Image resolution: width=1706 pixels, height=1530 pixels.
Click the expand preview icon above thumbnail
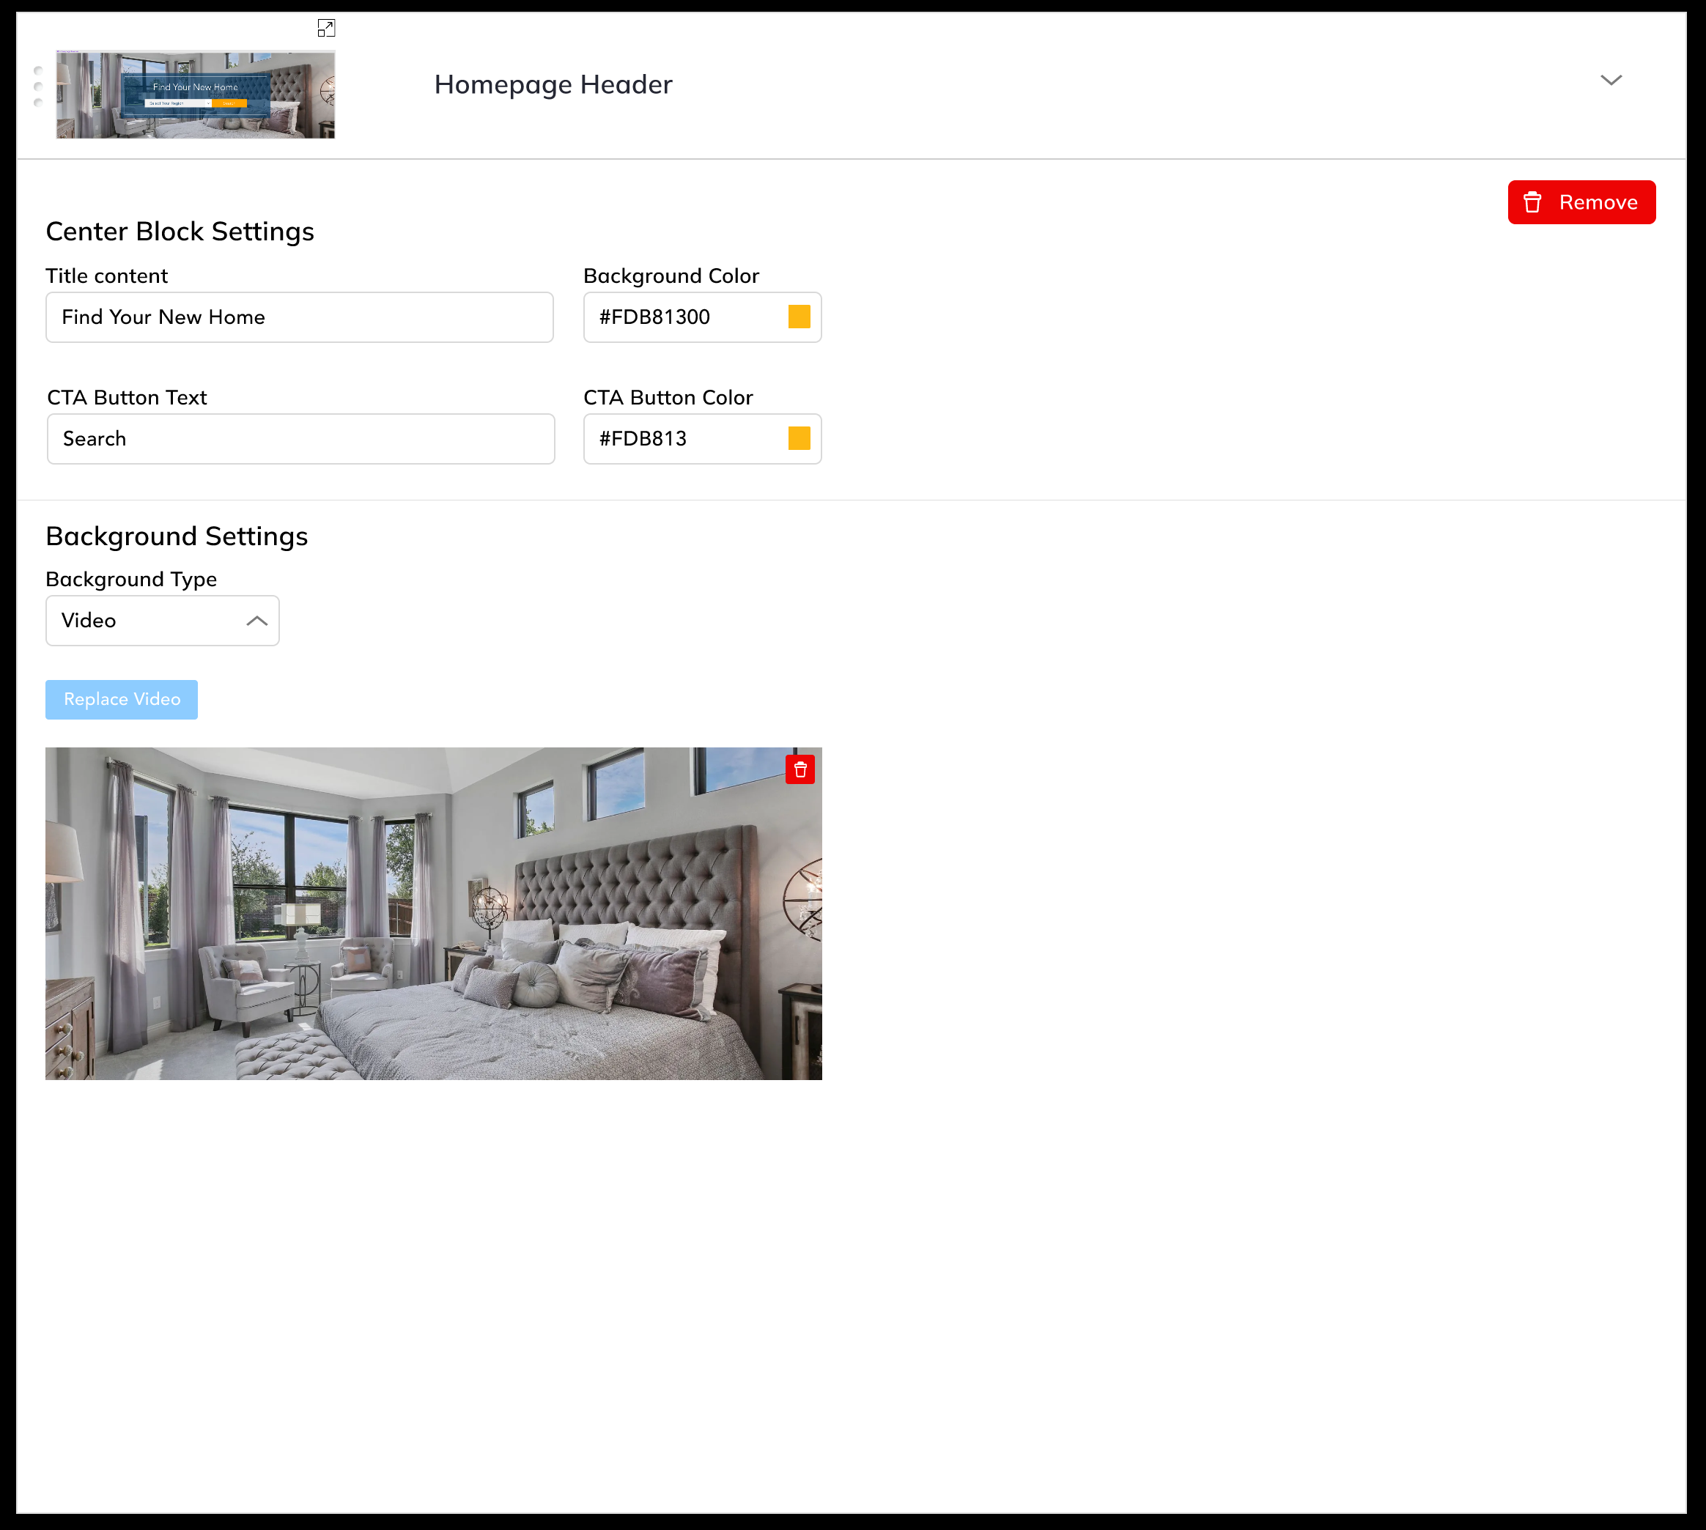click(x=326, y=29)
